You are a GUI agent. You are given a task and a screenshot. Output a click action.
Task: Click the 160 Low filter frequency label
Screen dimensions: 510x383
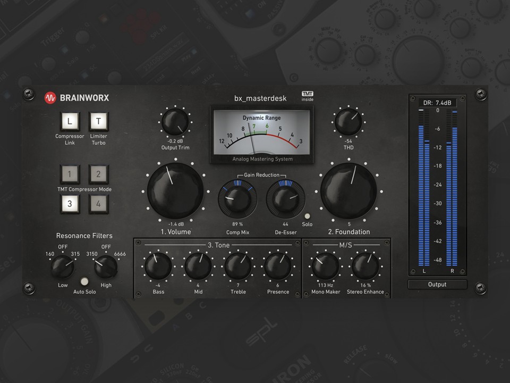tap(50, 254)
